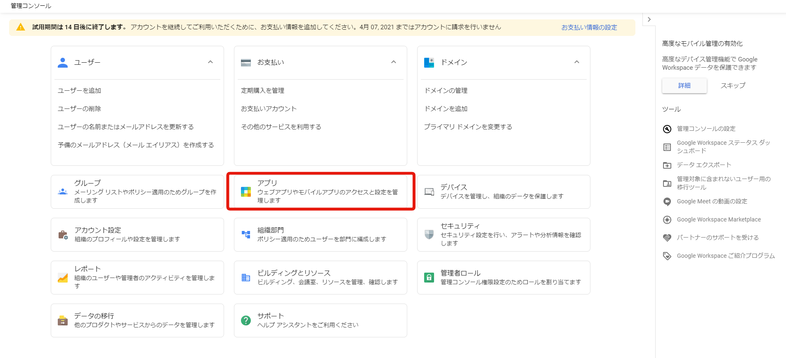Open 定期購入を管理
Viewport: 786px width, 358px height.
pyautogui.click(x=263, y=91)
